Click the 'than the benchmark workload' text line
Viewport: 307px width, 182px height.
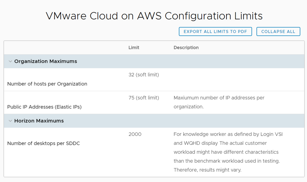227,161
